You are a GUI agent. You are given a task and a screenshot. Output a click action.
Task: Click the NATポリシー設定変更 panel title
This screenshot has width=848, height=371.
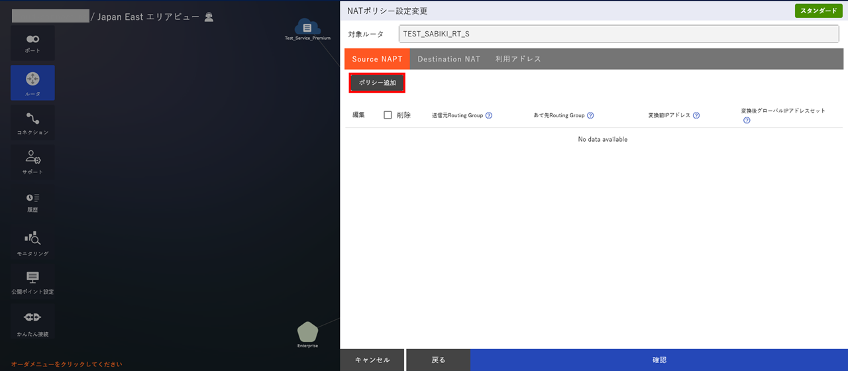pyautogui.click(x=388, y=11)
